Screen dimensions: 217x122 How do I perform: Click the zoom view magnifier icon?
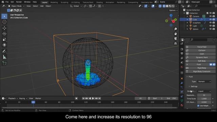coord(176,29)
